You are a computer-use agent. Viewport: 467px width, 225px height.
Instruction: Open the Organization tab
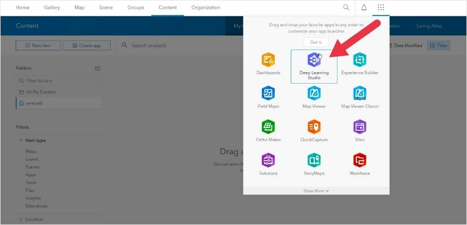[206, 7]
